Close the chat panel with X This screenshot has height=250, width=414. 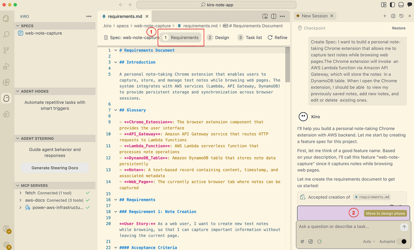(x=409, y=16)
